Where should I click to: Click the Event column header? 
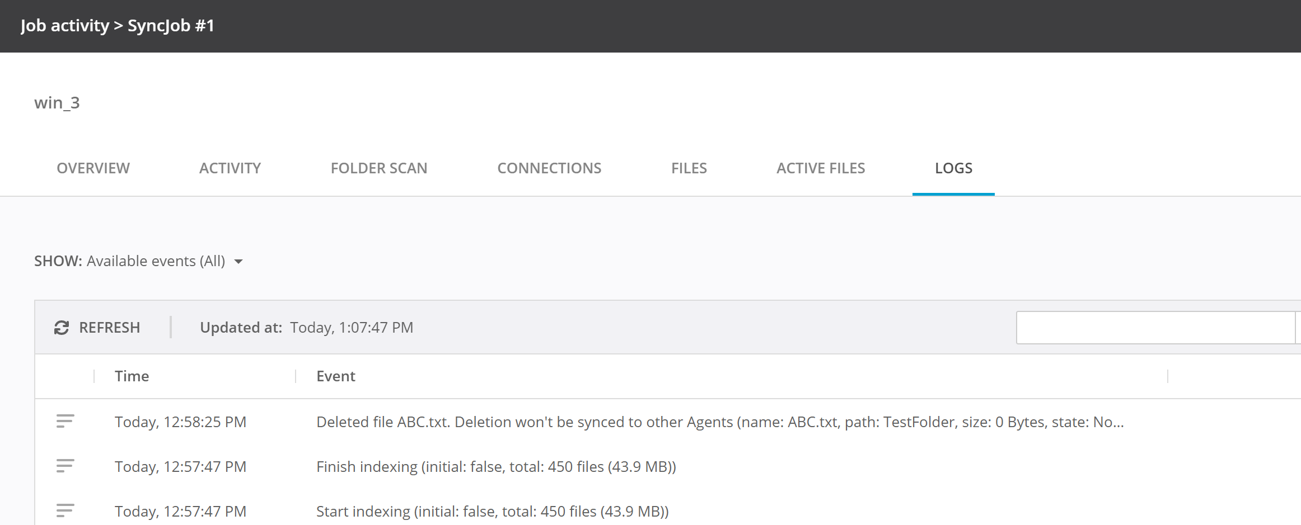[x=336, y=376]
